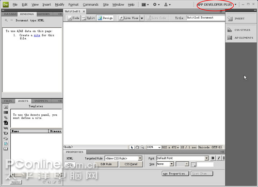Switch to the FILES tab
Viewport: 258px width, 187px height.
tap(8, 101)
